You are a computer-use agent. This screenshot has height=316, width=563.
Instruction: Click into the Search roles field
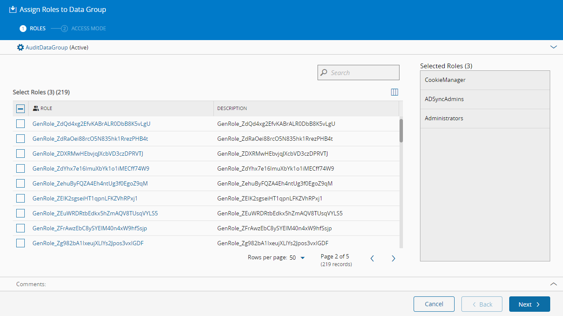[x=363, y=72]
